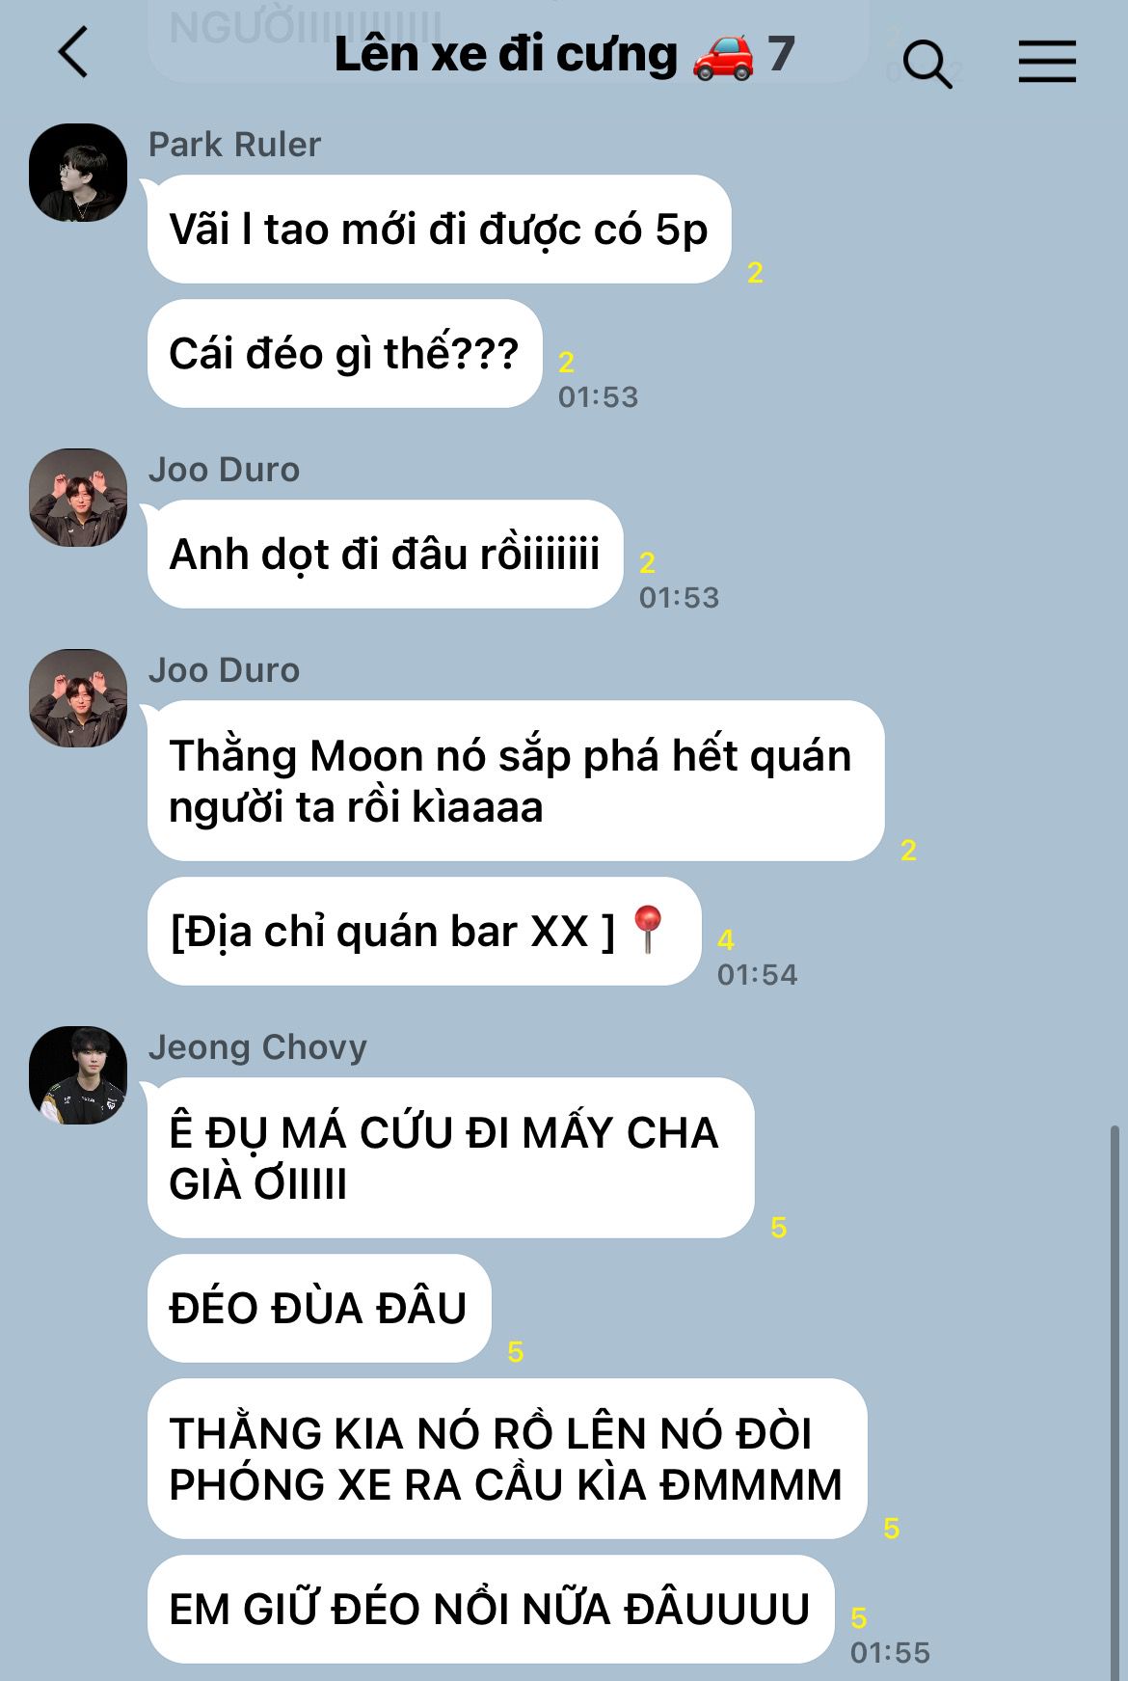Select the 'Anh dọt đi đâu rồi' bubble
The height and width of the screenshot is (1681, 1128).
pyautogui.click(x=385, y=555)
